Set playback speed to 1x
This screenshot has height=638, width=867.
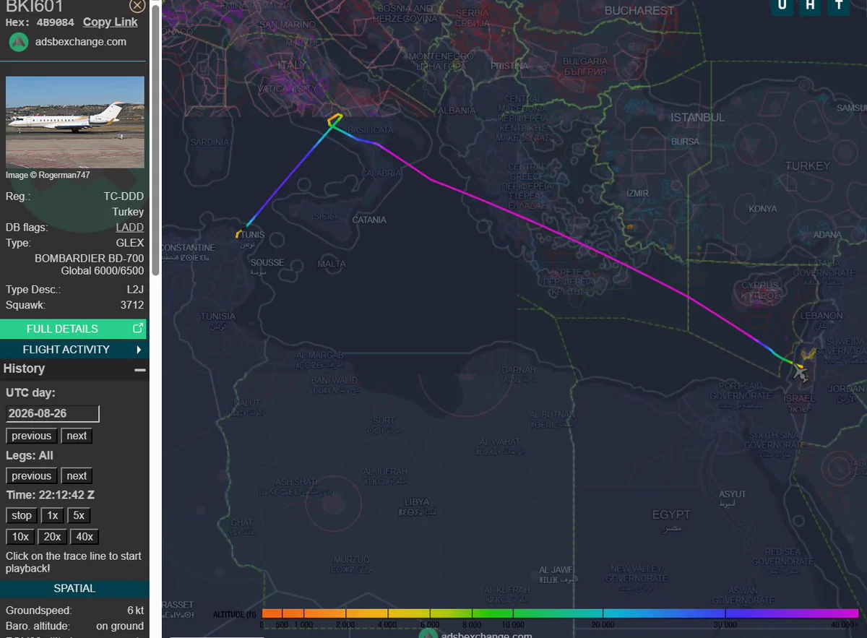point(52,516)
